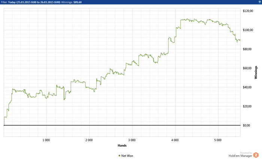The width and height of the screenshot is (262, 159).
Task: Click the $40,00 axis label
Action: (247, 87)
